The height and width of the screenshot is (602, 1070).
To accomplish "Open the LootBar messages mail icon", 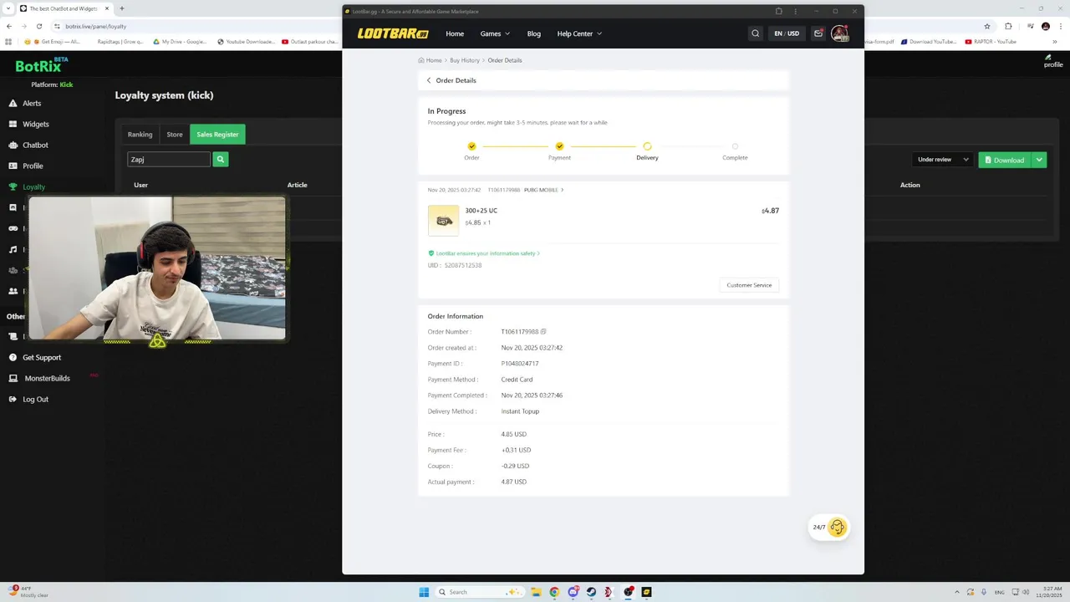I will pyautogui.click(x=818, y=33).
